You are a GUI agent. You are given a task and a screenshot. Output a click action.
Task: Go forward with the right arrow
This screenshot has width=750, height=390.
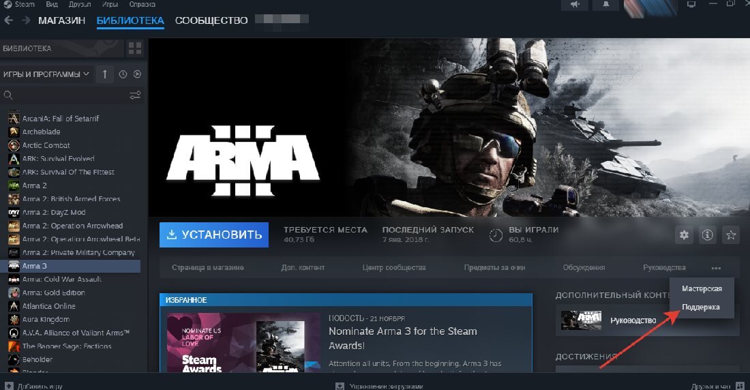point(26,20)
